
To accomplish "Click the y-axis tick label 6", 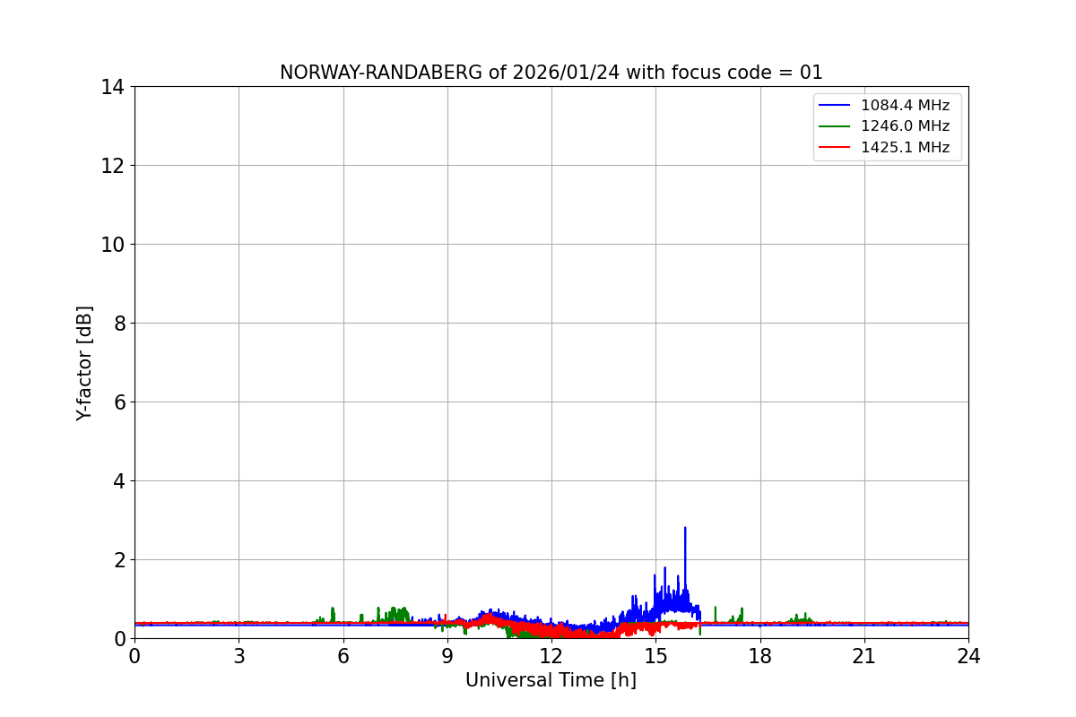I will (119, 402).
